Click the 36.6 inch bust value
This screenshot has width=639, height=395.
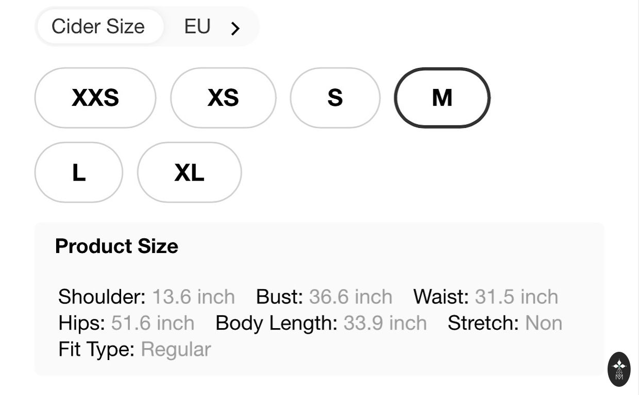point(350,297)
